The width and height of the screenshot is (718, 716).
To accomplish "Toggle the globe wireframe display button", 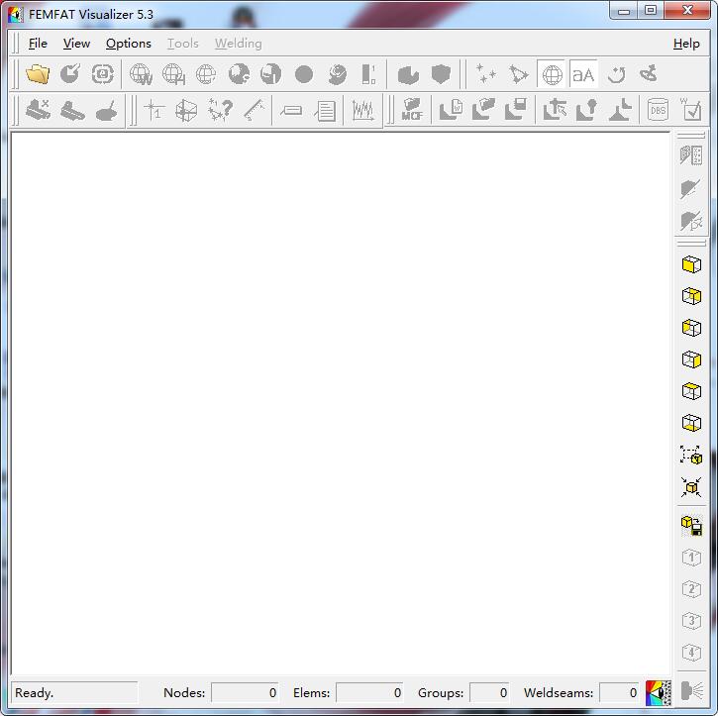I will (552, 74).
